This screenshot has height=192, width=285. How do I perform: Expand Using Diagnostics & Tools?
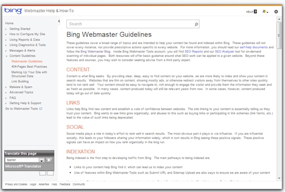pos(6,45)
